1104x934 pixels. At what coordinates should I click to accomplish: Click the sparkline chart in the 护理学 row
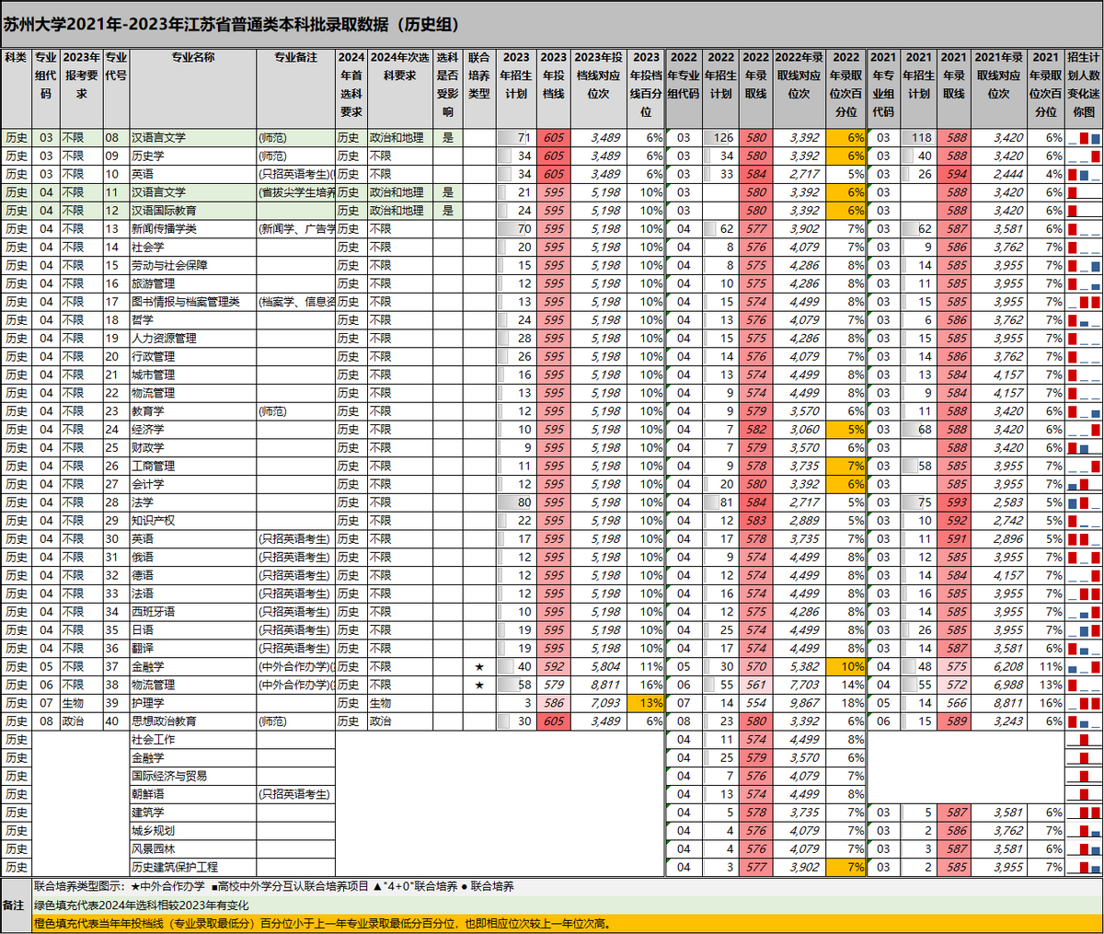1084,703
